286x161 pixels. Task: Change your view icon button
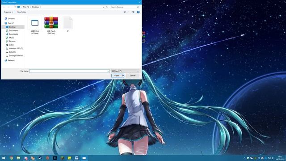(x=125, y=12)
